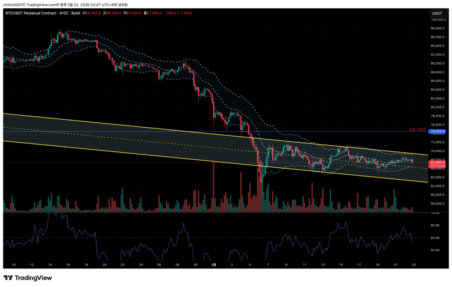Select the upper yellow channel trendline

[x=132, y=127]
